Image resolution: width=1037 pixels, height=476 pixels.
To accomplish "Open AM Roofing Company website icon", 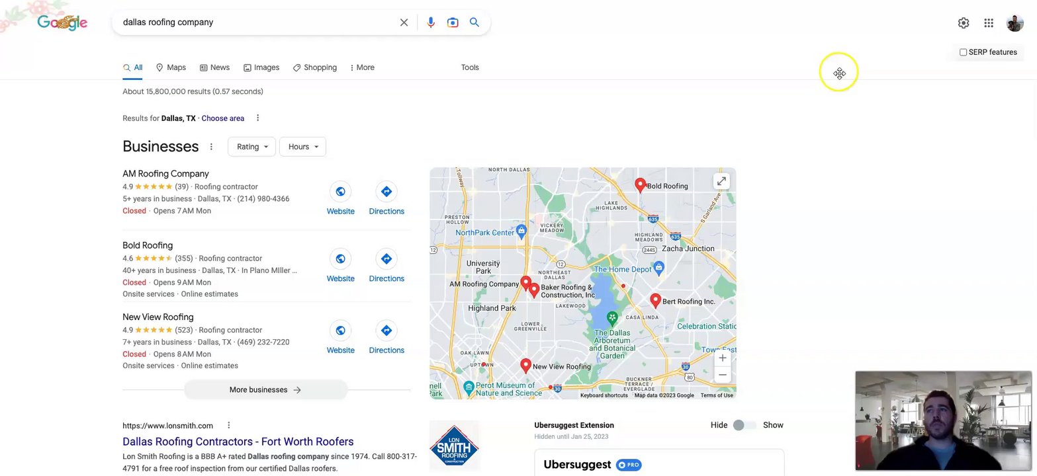I will [x=340, y=192].
